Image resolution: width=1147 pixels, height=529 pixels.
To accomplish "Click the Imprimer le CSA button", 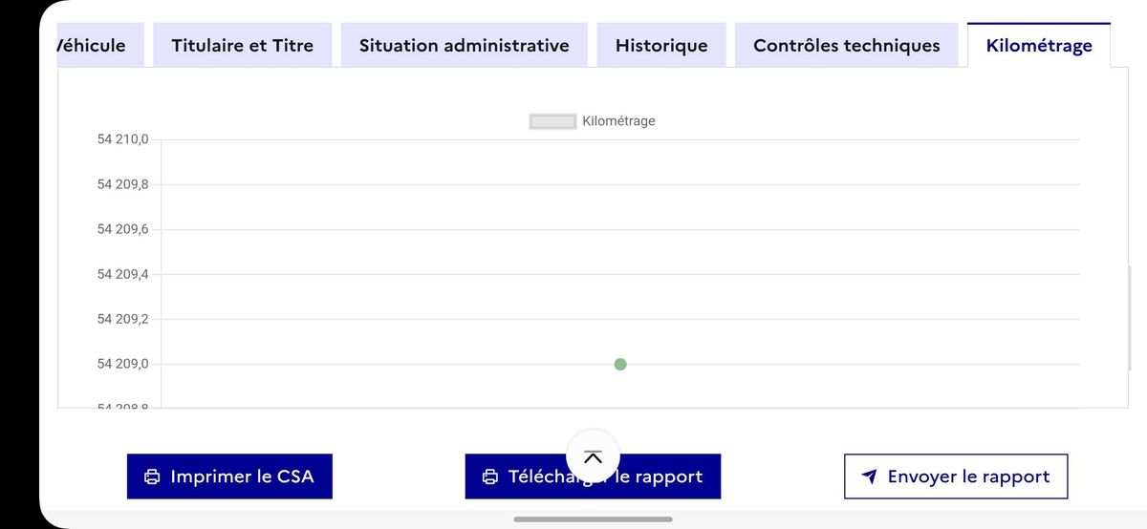I will (229, 476).
